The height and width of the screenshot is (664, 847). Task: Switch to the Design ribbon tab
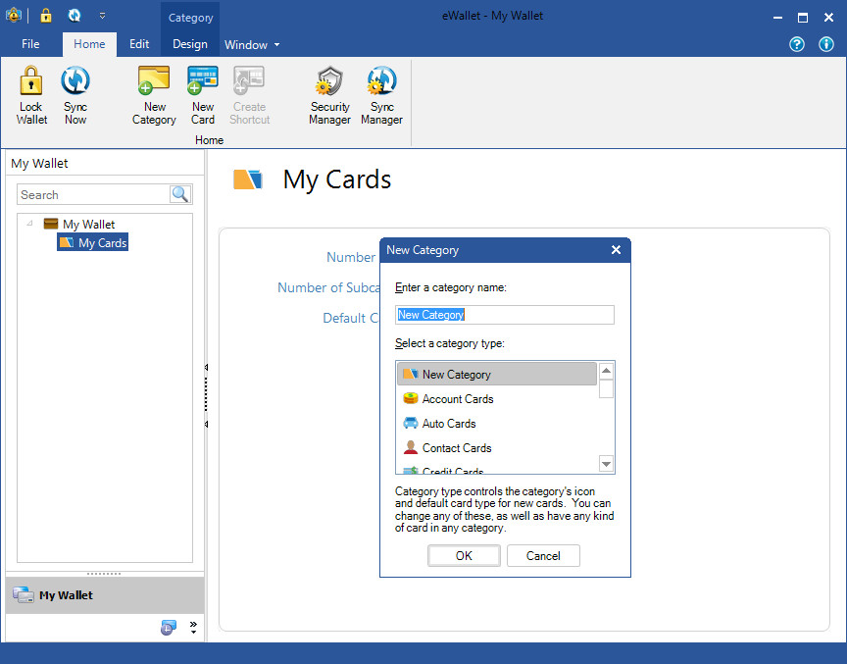pyautogui.click(x=189, y=44)
